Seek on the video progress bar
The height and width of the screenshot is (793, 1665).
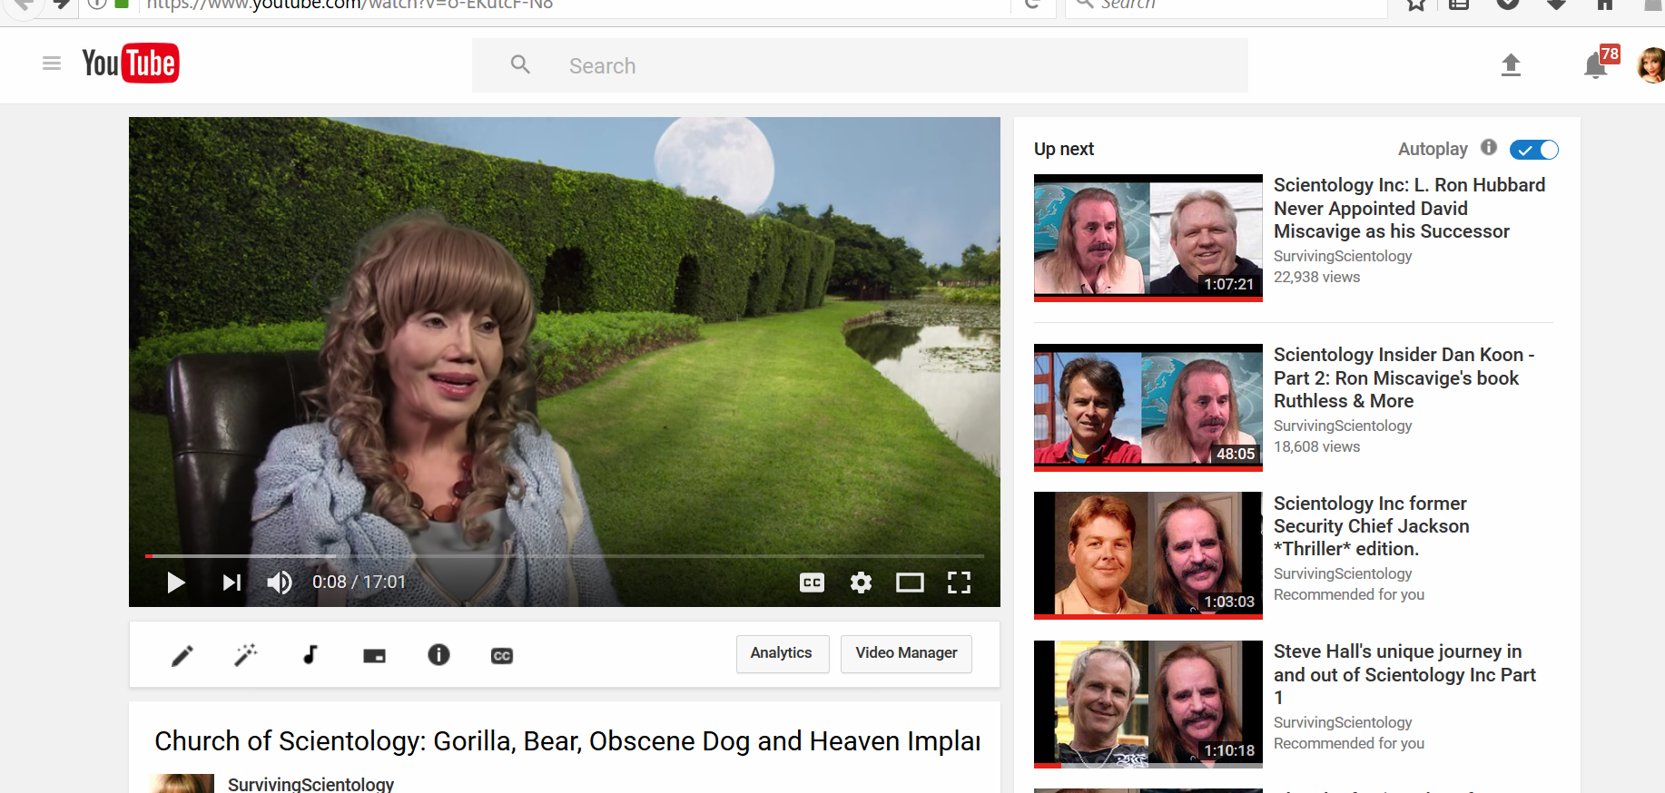[565, 555]
